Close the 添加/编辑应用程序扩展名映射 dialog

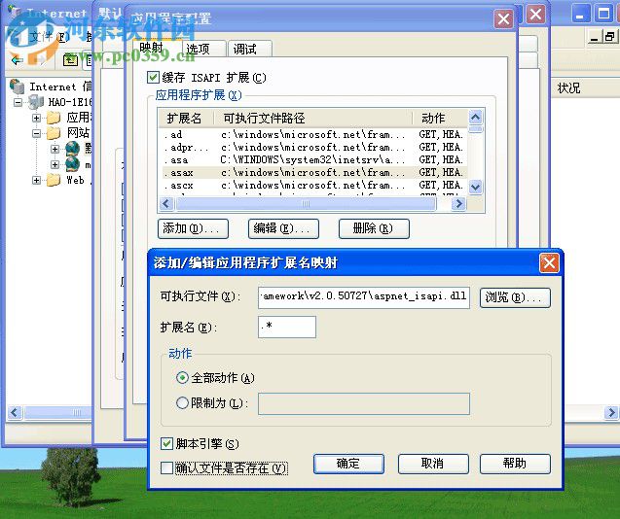(x=549, y=262)
